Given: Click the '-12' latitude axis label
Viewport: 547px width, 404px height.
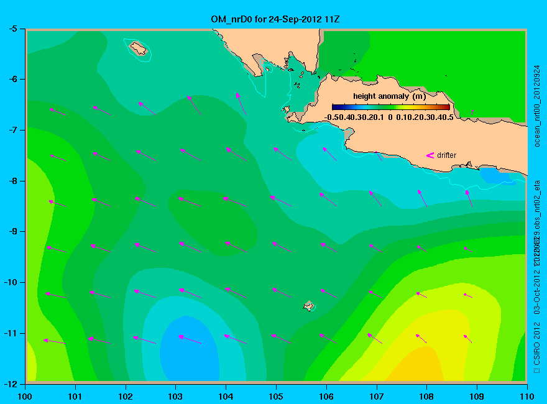Looking at the screenshot, I should point(11,384).
